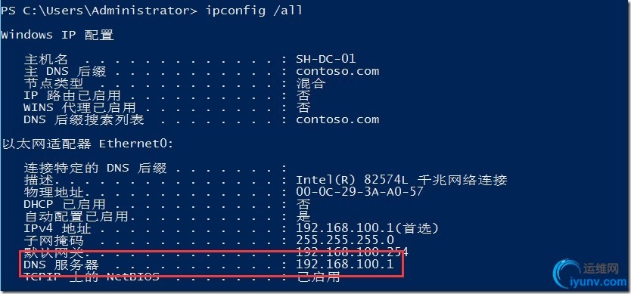
Task: Click the IPv4 address 192.168.100.1(首选)
Action: [x=367, y=228]
